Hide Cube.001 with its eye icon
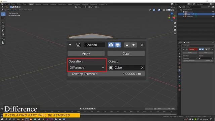This screenshot has width=215, height=121. click(x=213, y=16)
